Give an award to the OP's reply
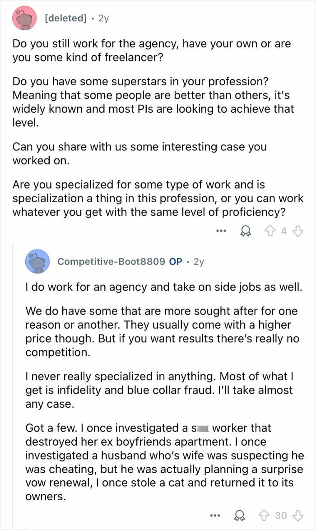316x530 pixels. pyautogui.click(x=241, y=515)
